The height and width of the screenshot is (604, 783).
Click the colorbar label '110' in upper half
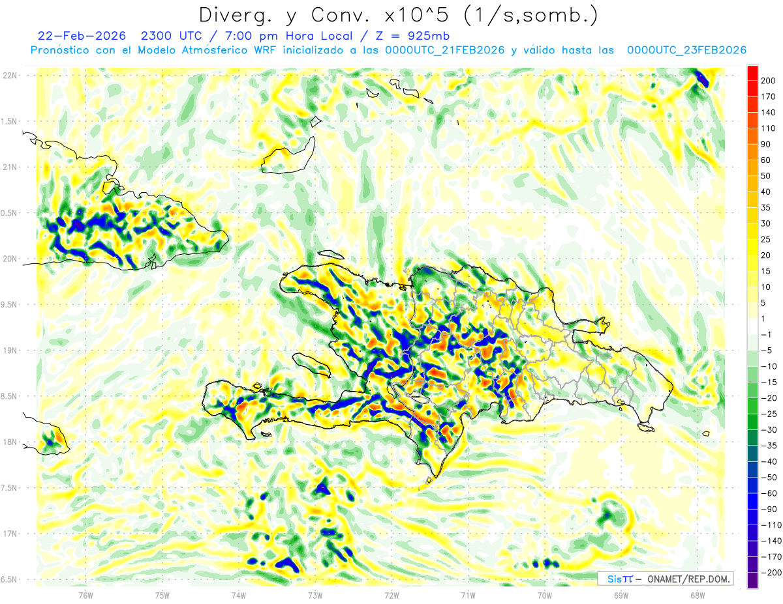(x=768, y=128)
